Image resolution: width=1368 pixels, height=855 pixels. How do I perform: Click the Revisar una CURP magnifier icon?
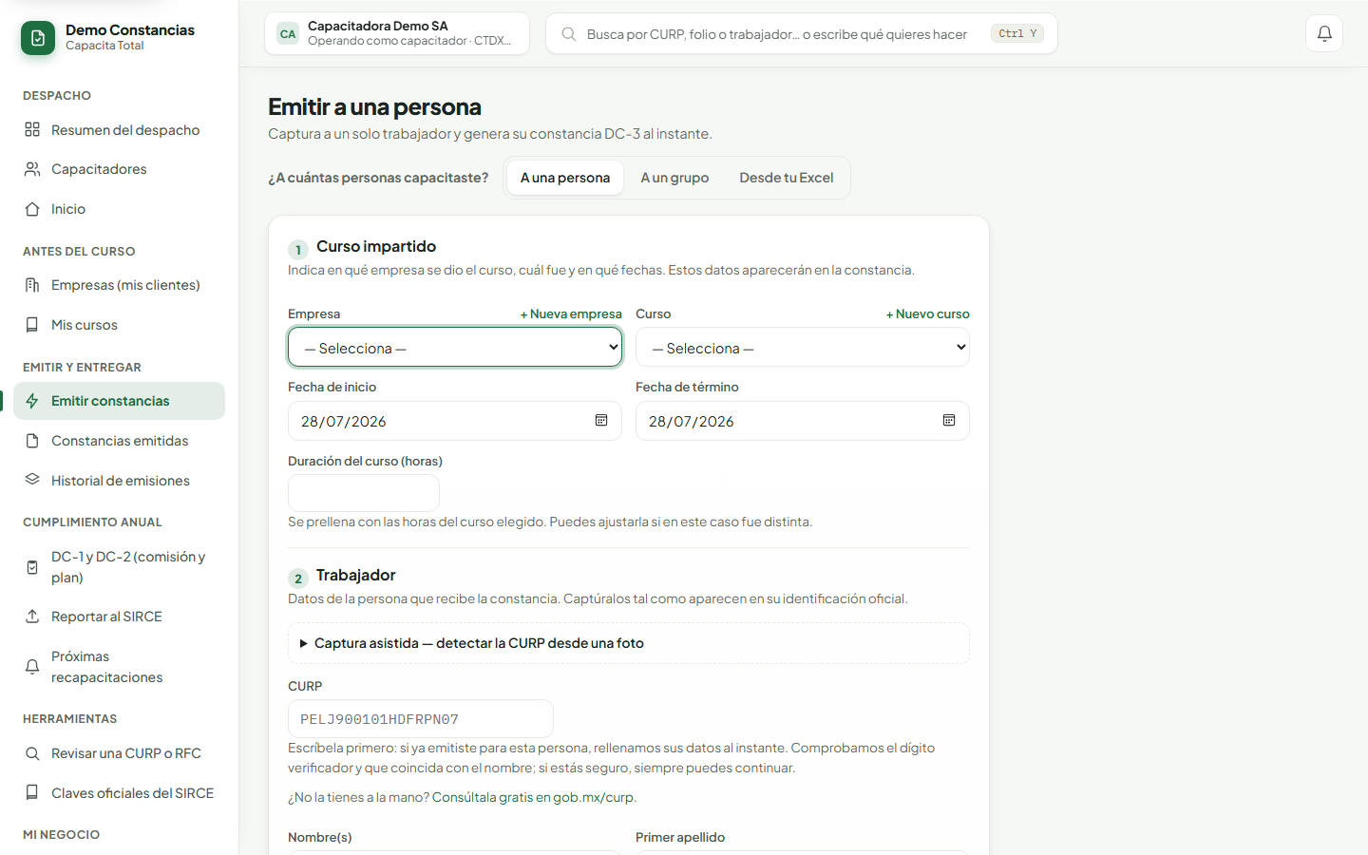click(32, 753)
